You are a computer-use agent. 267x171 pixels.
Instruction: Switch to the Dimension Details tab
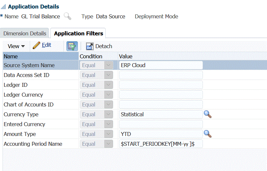point(25,33)
